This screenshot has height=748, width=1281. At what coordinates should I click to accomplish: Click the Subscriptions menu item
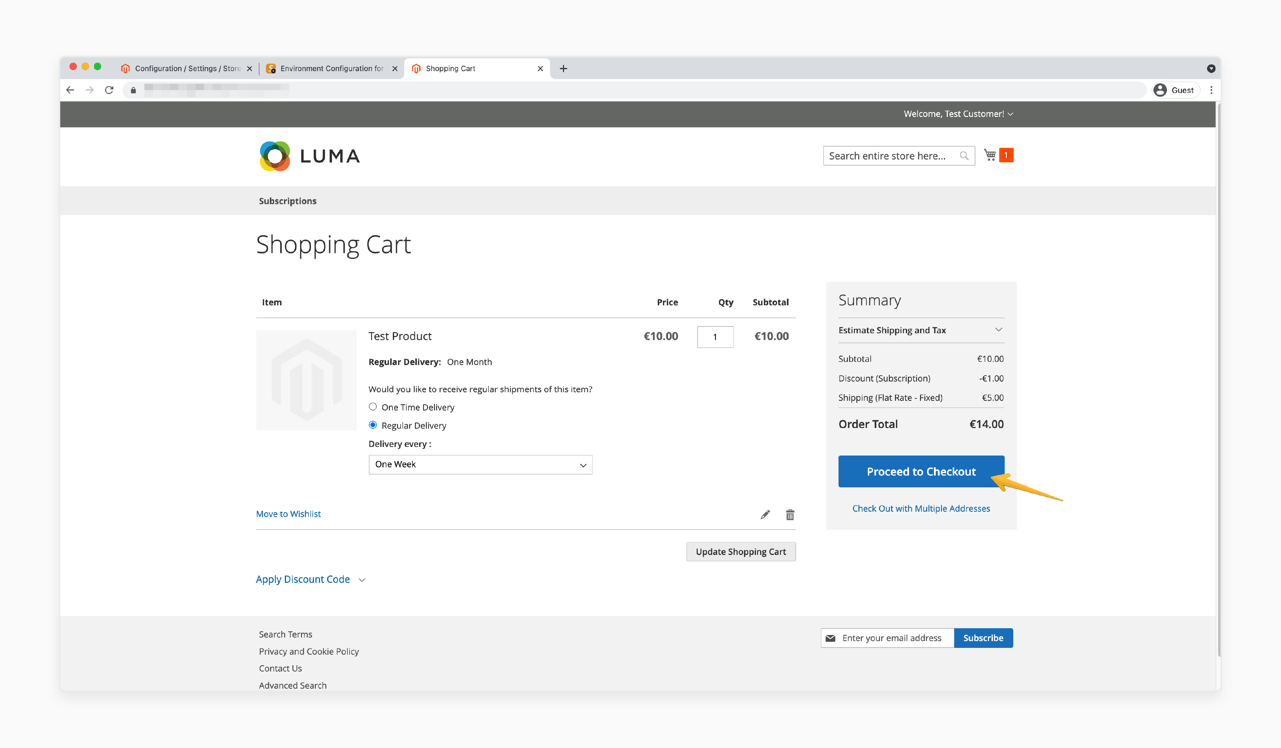coord(287,200)
